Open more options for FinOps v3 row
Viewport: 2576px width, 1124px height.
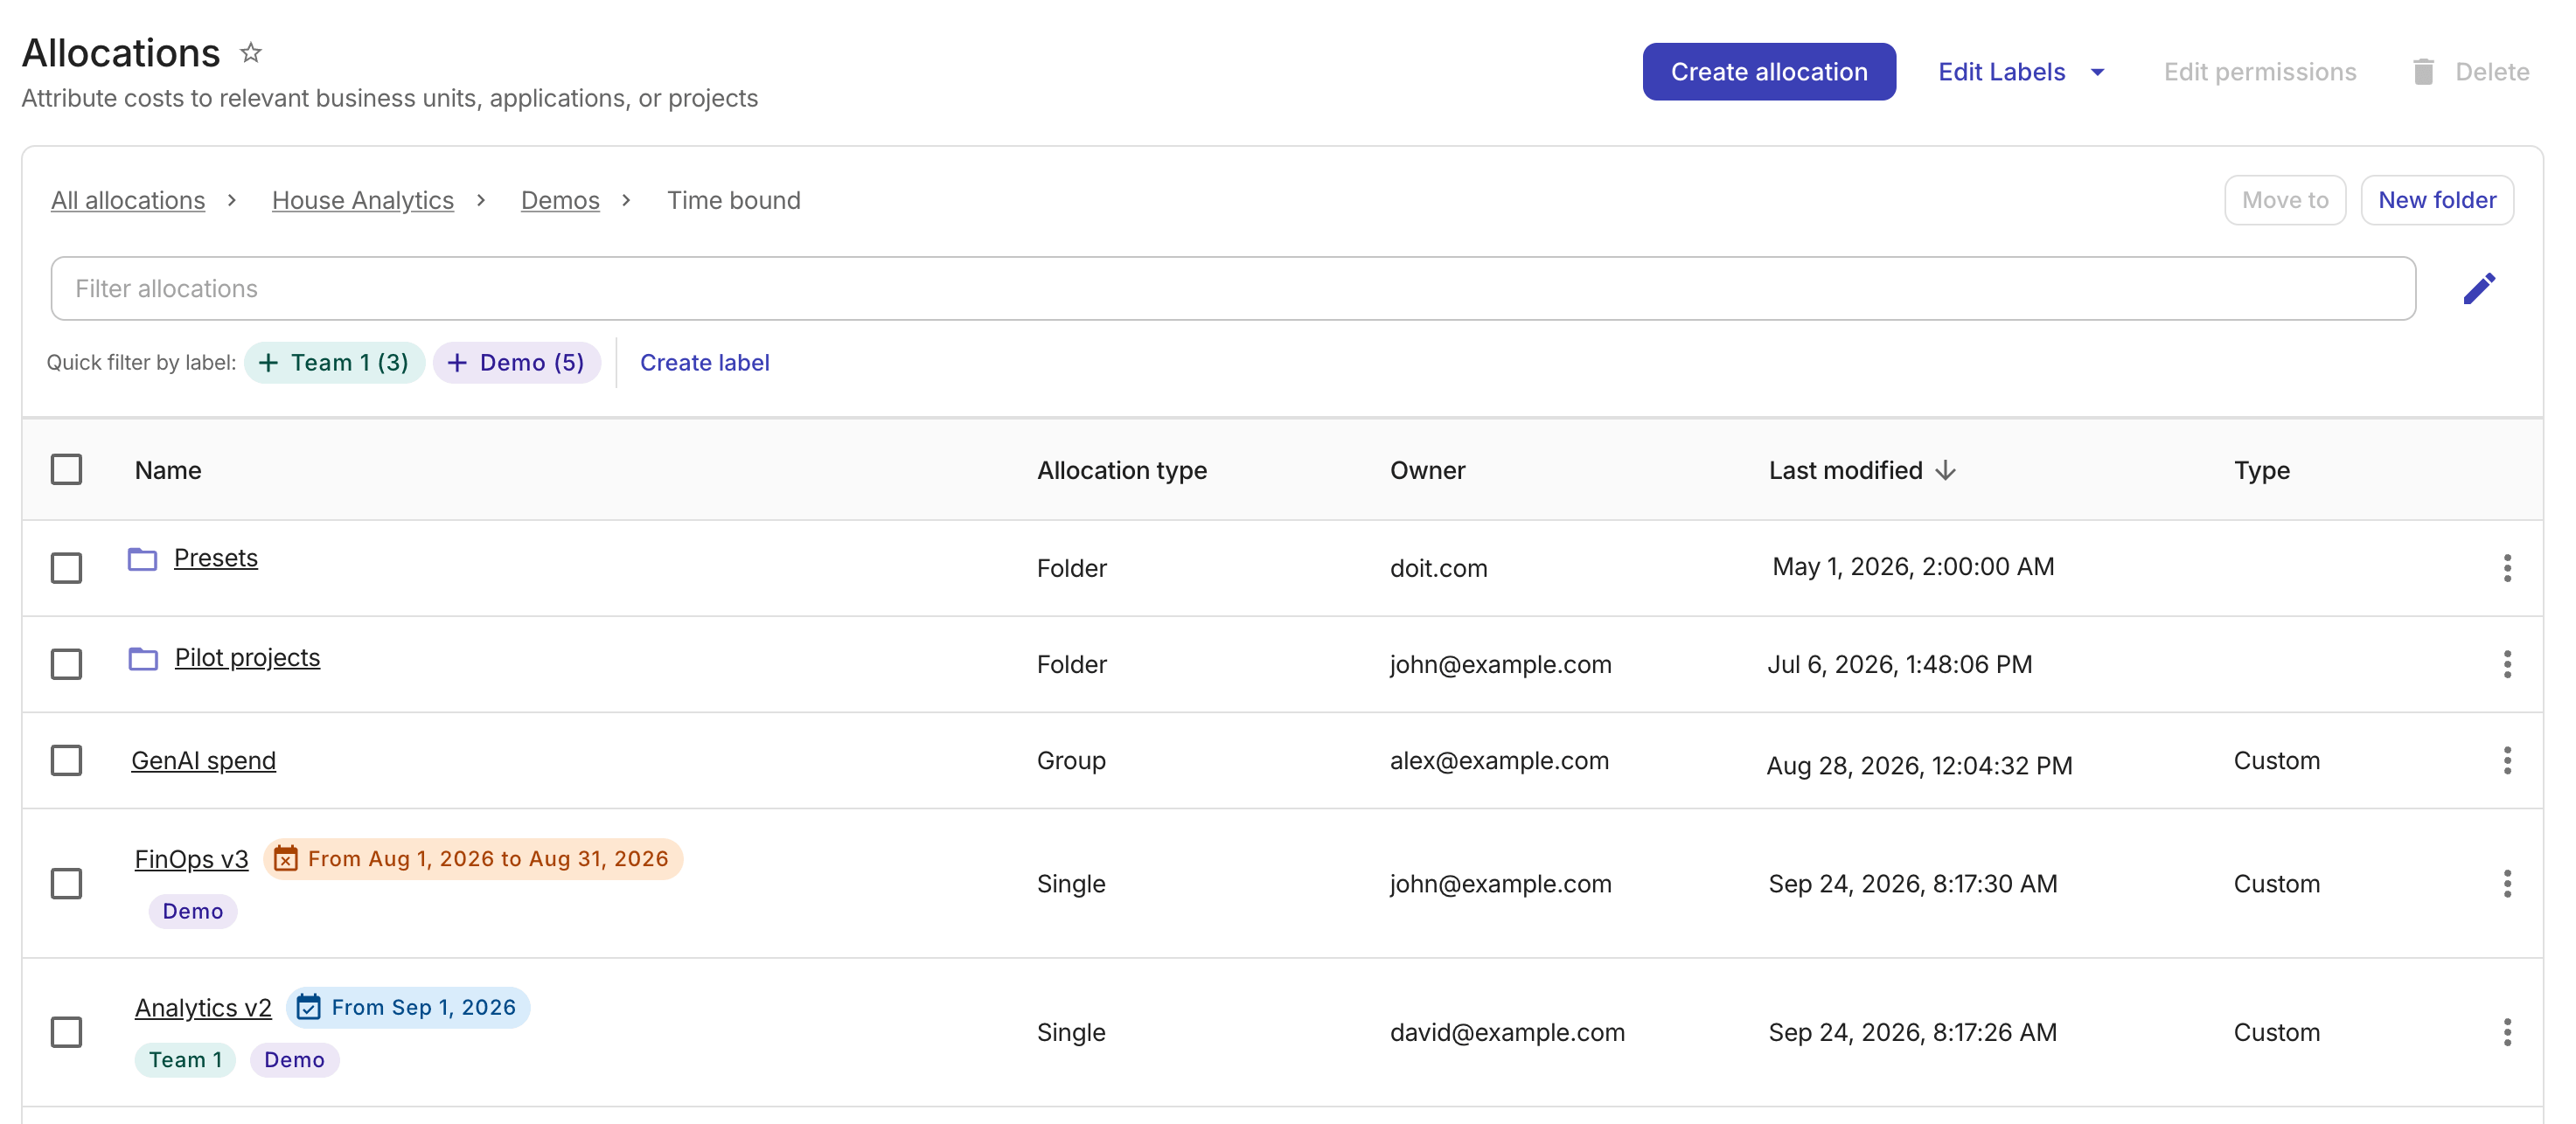2507,883
